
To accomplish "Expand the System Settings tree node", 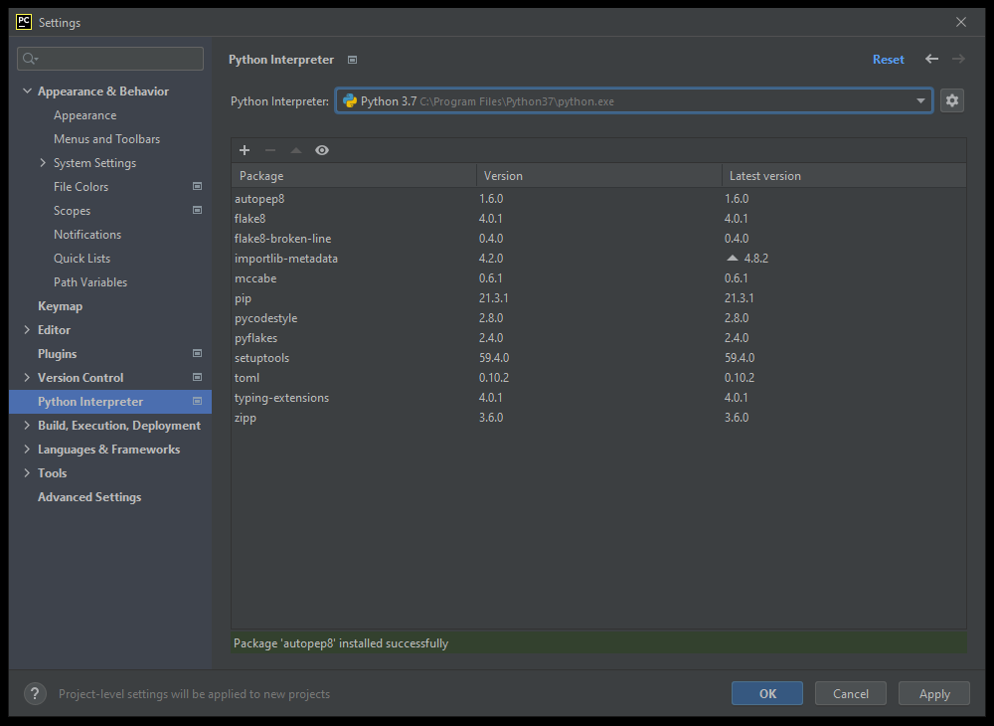I will pyautogui.click(x=43, y=163).
